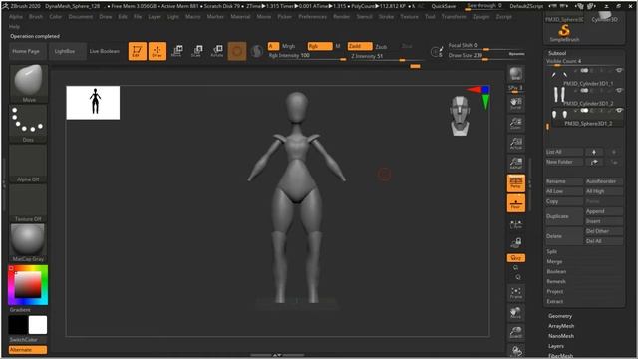This screenshot has height=359, width=638.
Task: Open the Alpha menu
Action: tap(16, 17)
